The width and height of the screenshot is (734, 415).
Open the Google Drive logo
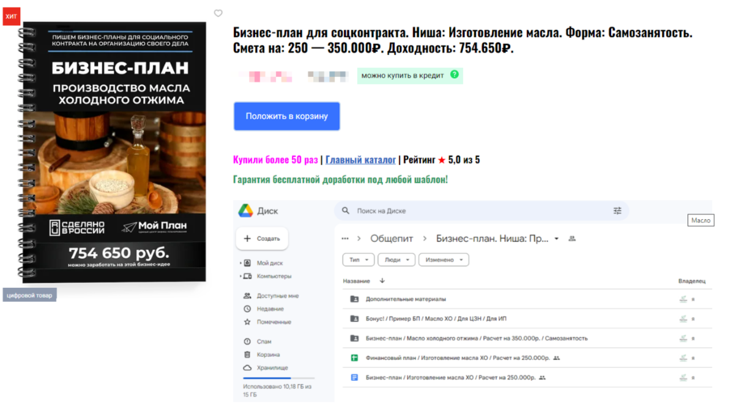[x=246, y=211]
